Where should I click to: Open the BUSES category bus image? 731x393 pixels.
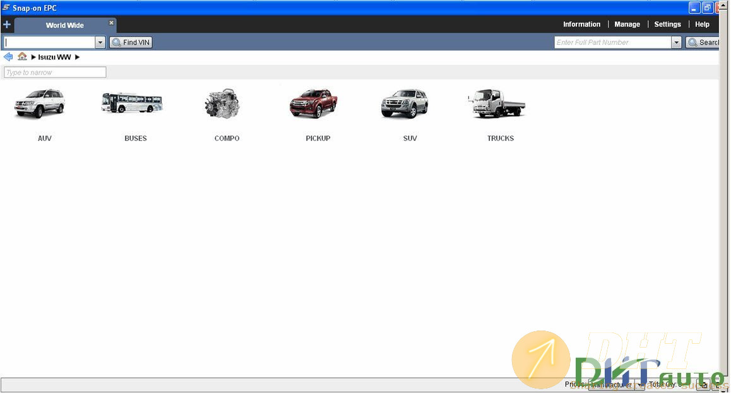pyautogui.click(x=132, y=103)
